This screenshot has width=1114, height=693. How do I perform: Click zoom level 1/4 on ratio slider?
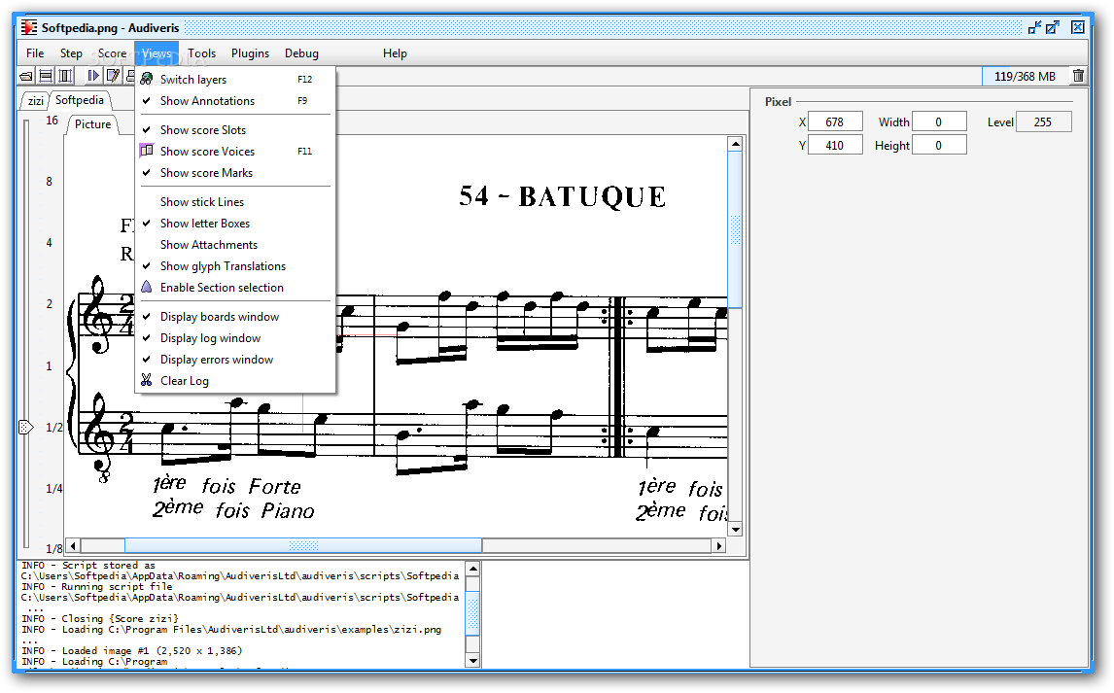pos(54,489)
